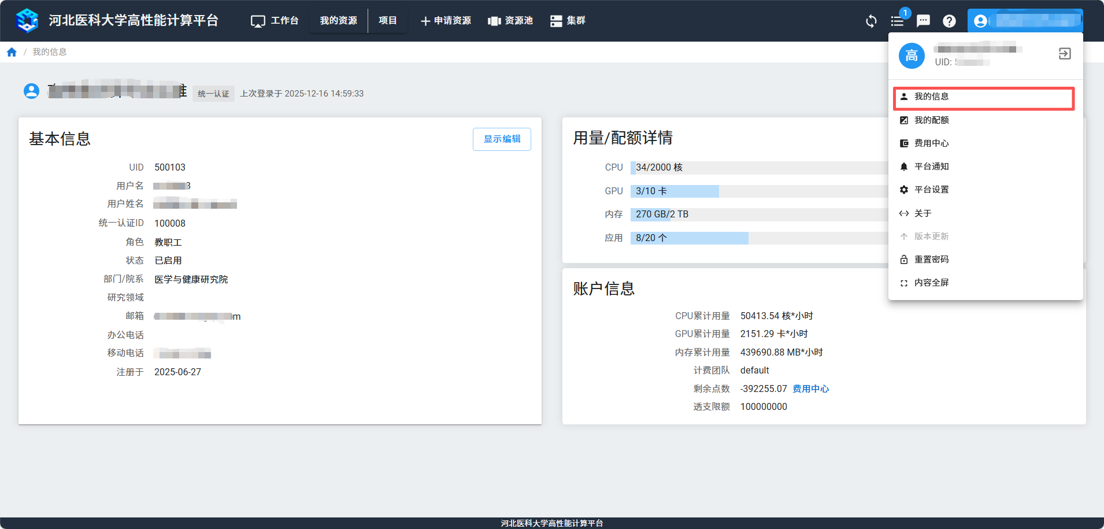The width and height of the screenshot is (1104, 529).
Task: Click the refresh icon in top bar
Action: pos(871,21)
